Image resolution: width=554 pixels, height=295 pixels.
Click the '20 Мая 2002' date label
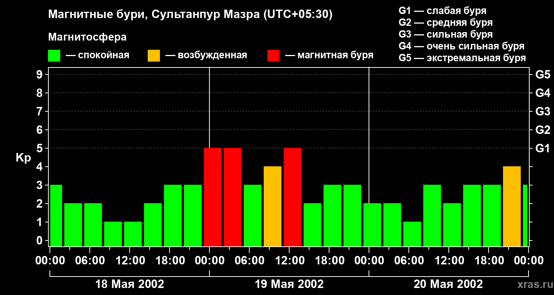(x=448, y=284)
